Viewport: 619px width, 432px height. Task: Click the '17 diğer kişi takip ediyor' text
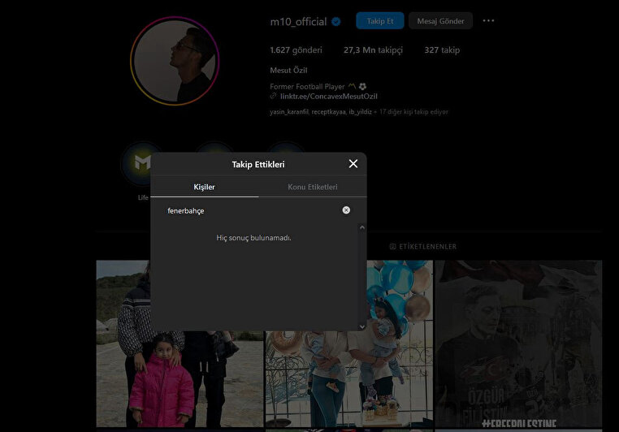[x=413, y=112]
